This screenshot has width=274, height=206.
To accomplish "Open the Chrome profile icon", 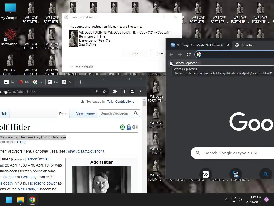I will [x=132, y=92].
